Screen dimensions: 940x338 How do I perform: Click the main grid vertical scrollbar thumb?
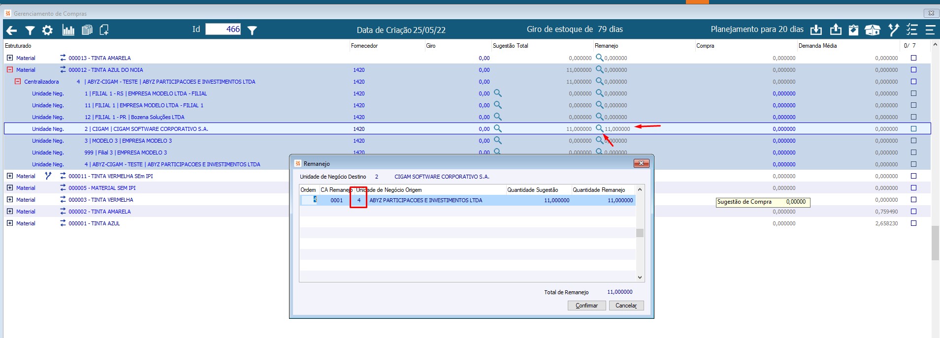point(935,243)
